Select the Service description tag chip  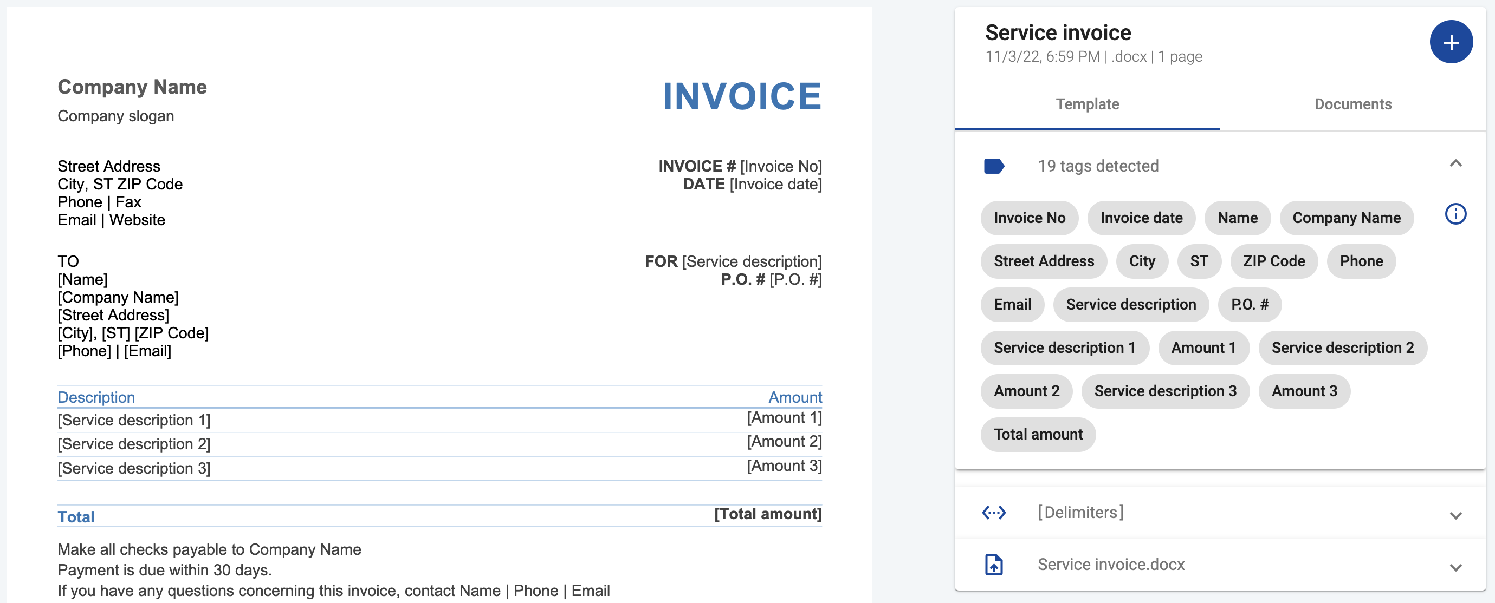coord(1130,305)
